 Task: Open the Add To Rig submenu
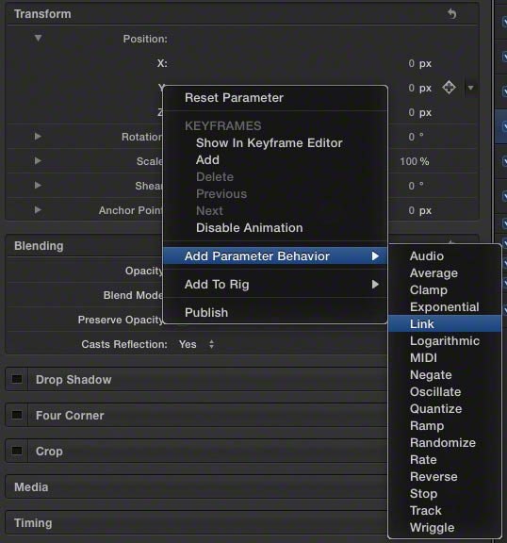tap(275, 285)
